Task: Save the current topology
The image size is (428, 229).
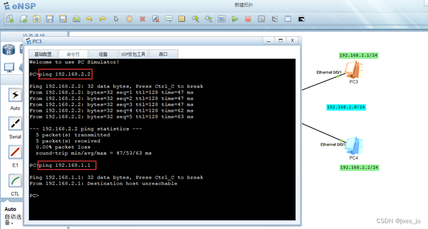Action: coord(49,19)
